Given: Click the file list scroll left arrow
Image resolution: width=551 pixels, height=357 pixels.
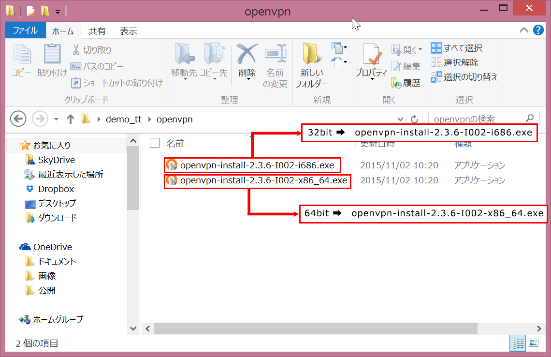Looking at the screenshot, I should [148, 328].
